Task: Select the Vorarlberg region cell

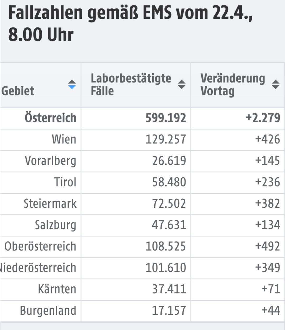Action: (x=40, y=161)
